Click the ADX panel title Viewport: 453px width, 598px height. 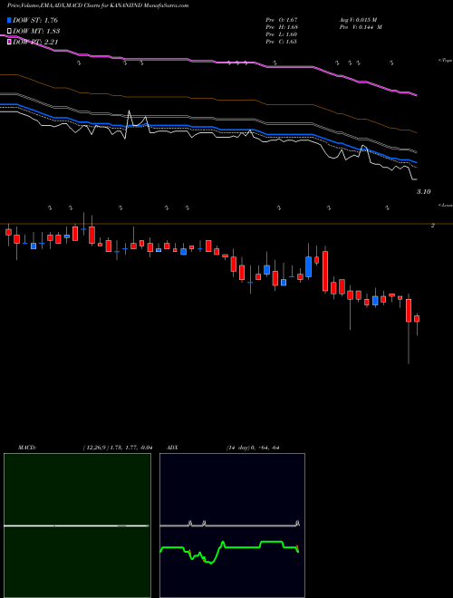coord(173,448)
